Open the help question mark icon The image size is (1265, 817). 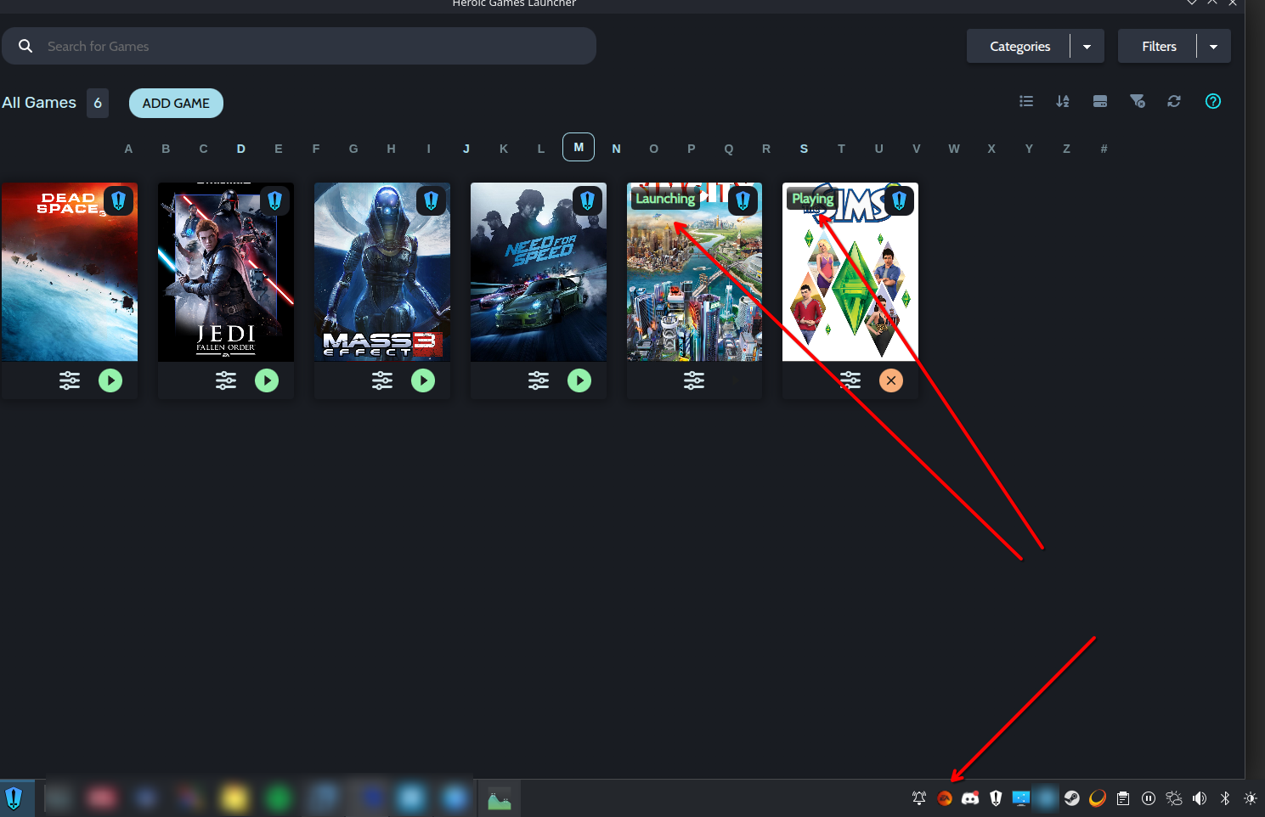pyautogui.click(x=1213, y=101)
